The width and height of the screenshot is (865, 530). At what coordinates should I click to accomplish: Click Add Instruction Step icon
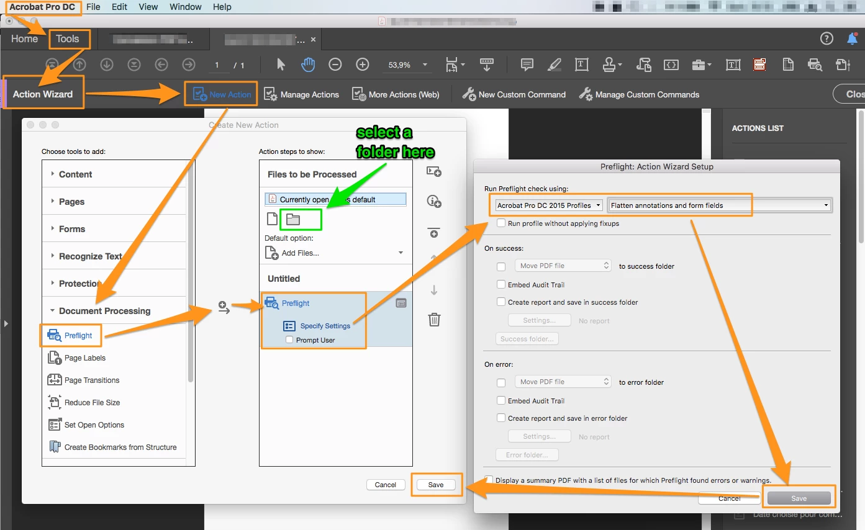tap(434, 201)
